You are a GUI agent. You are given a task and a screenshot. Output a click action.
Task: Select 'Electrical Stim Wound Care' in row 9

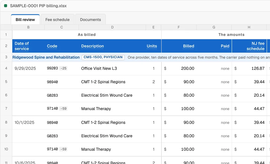tap(107, 136)
